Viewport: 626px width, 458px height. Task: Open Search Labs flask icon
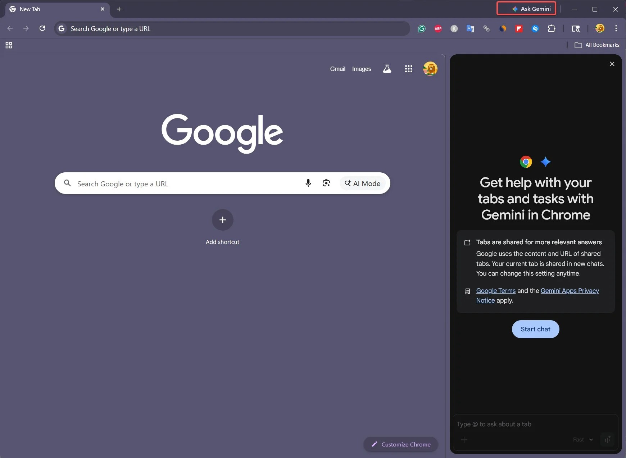click(387, 69)
